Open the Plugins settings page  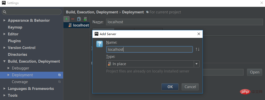14,41
